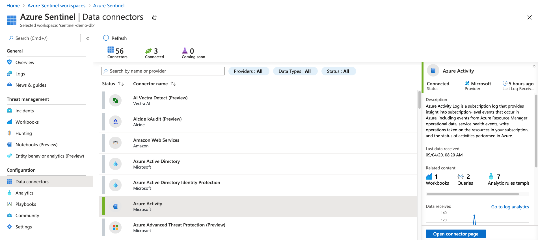Open Incidents in the sidebar menu

pyautogui.click(x=25, y=111)
